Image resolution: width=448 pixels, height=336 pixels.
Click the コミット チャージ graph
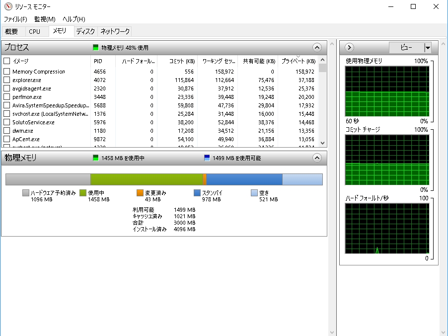click(x=387, y=160)
